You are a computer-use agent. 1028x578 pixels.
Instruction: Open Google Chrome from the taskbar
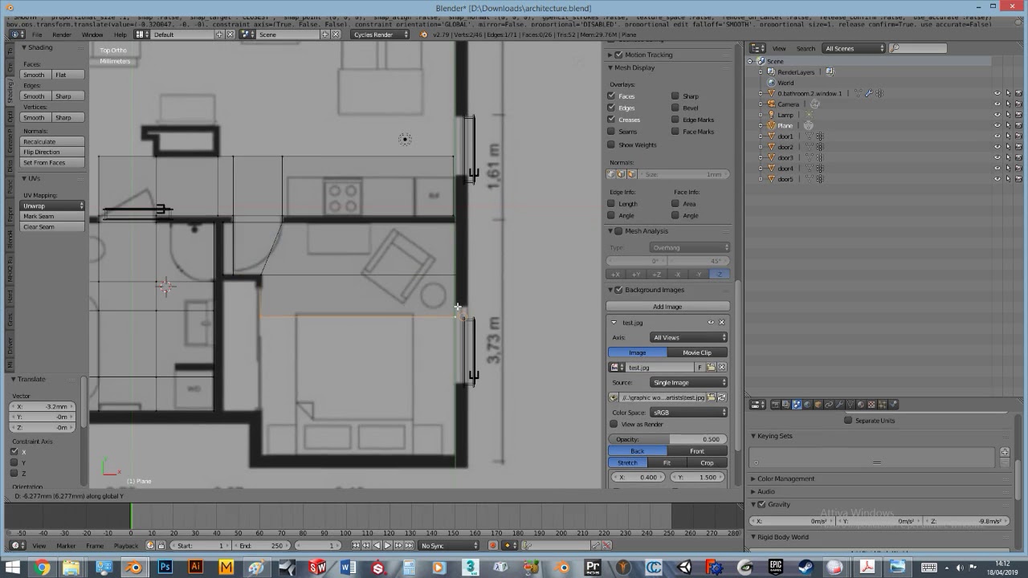click(x=42, y=568)
